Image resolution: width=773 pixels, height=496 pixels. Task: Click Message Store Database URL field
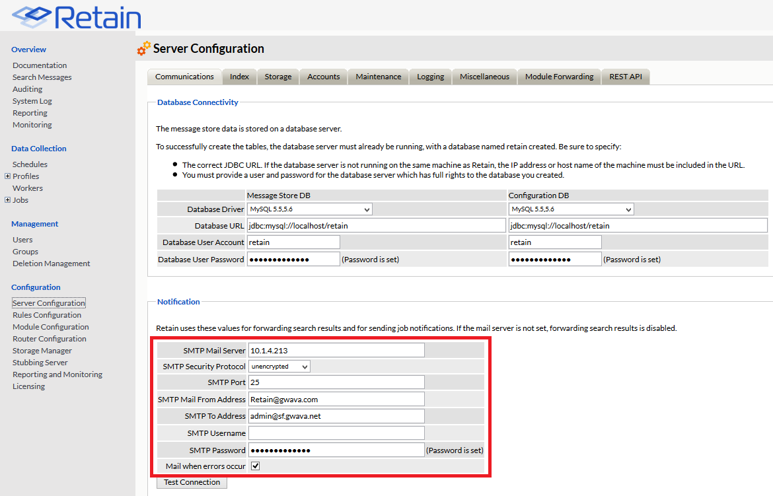[x=376, y=225]
